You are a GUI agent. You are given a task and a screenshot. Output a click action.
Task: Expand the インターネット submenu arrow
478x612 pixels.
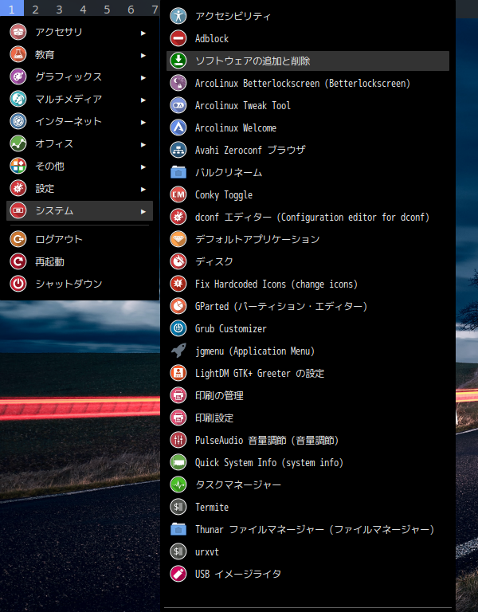pyautogui.click(x=143, y=122)
